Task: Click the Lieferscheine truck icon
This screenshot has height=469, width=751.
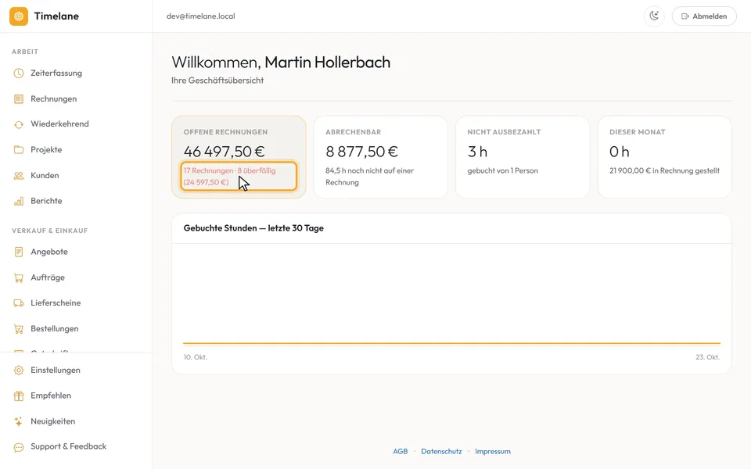Action: pyautogui.click(x=19, y=303)
